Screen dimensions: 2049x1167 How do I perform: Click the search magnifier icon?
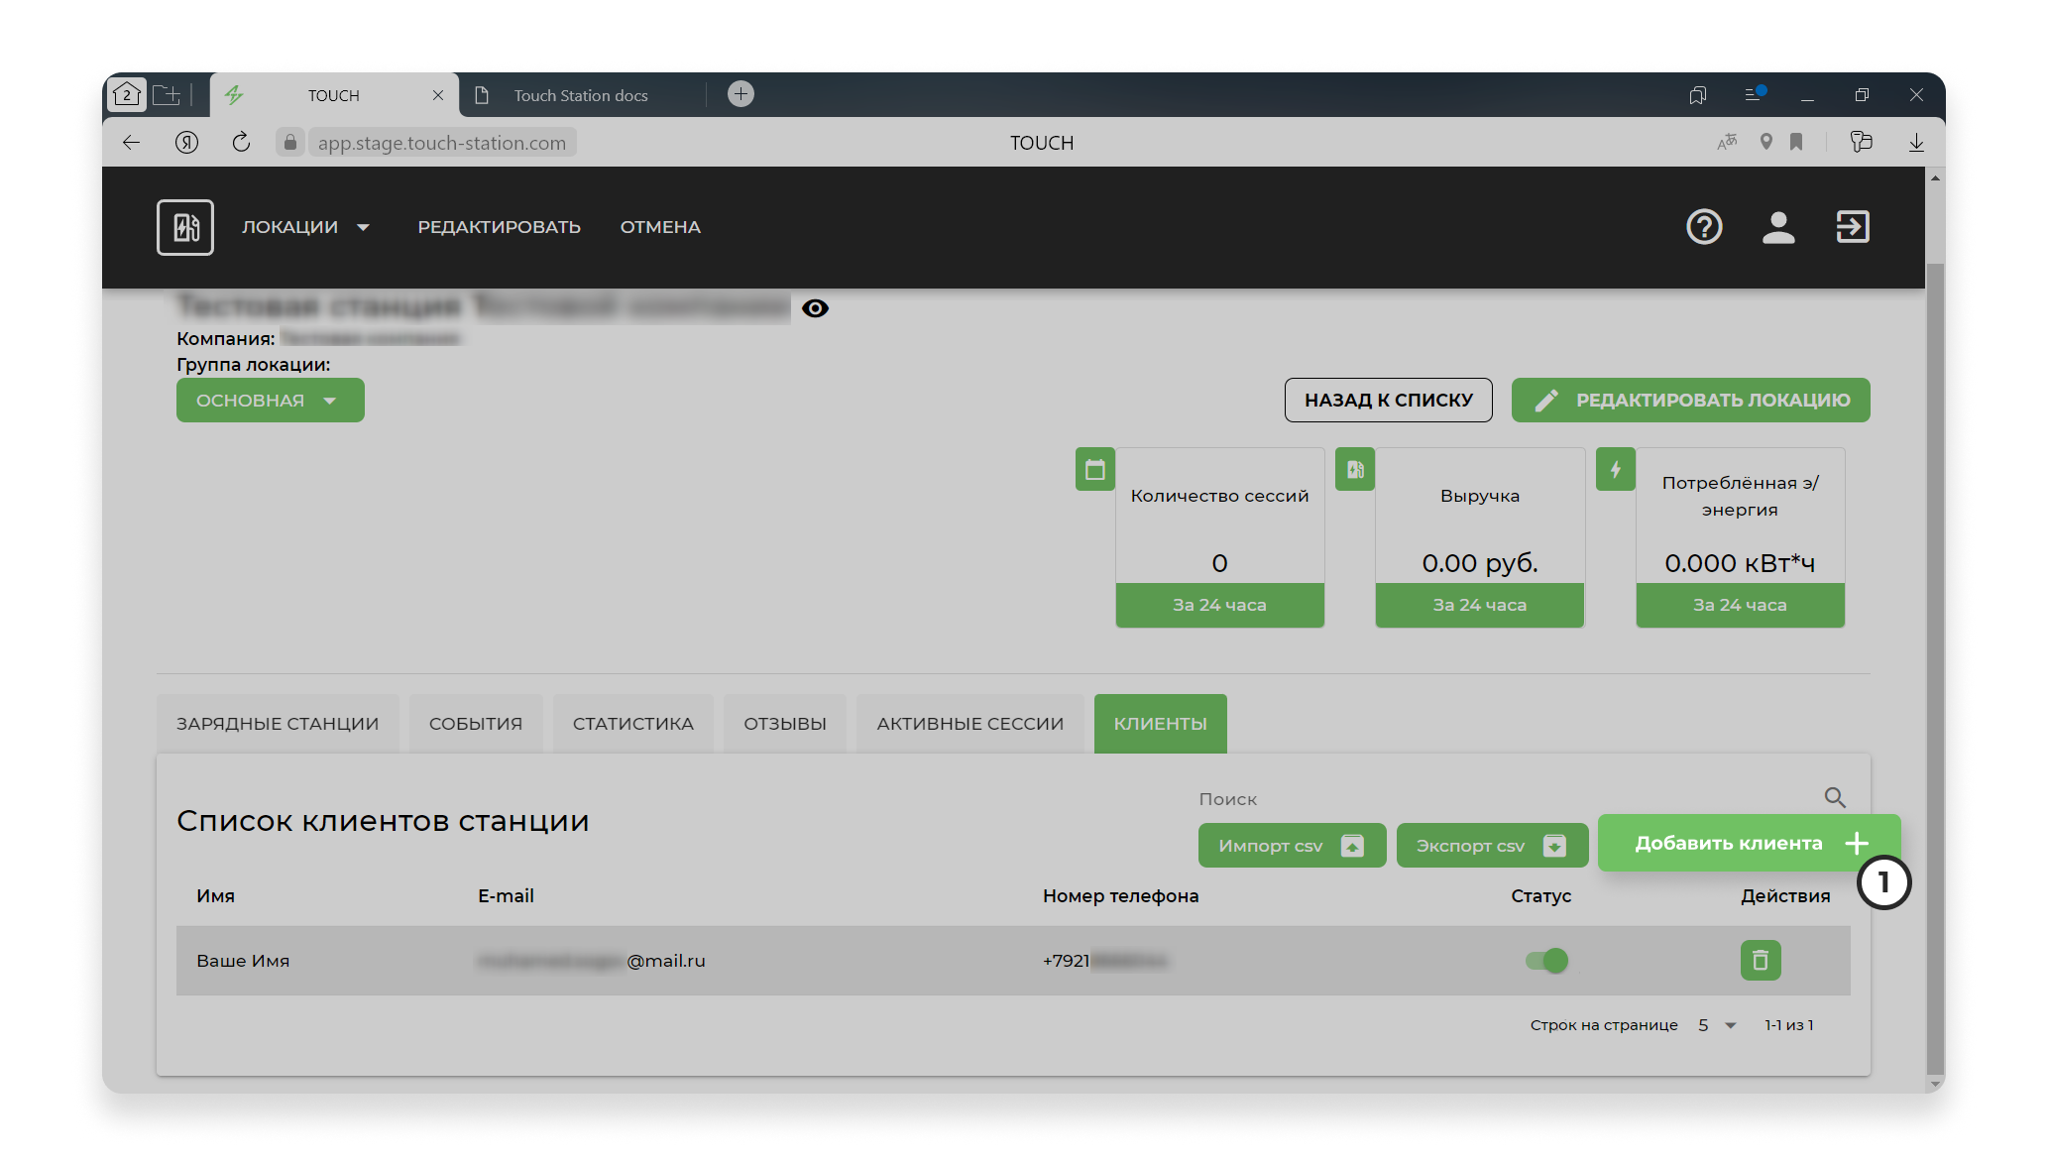coord(1835,797)
